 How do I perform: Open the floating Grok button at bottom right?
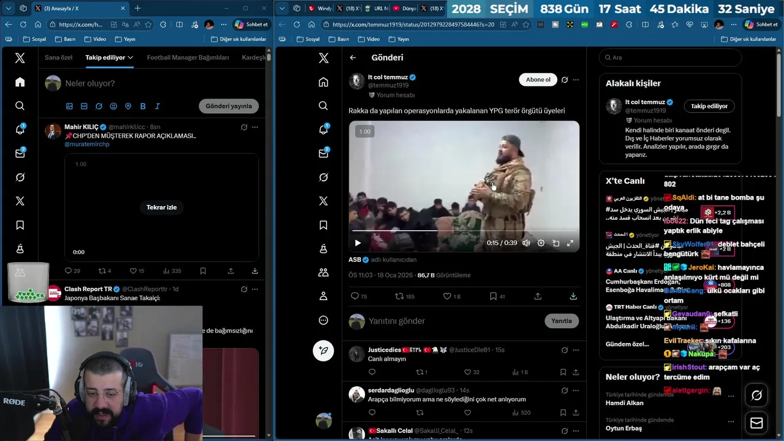click(x=756, y=396)
